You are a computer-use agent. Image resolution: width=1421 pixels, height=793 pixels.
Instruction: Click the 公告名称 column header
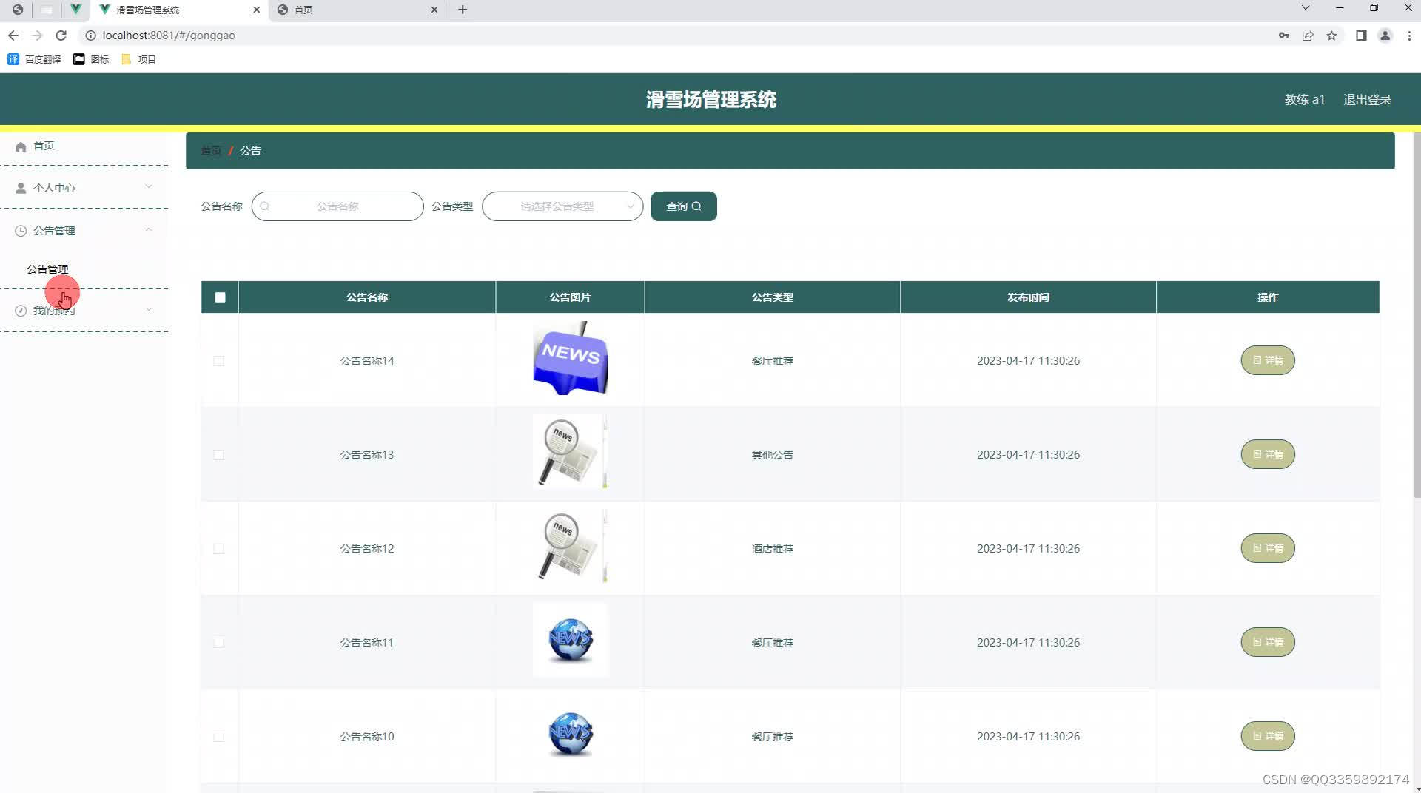pos(367,297)
